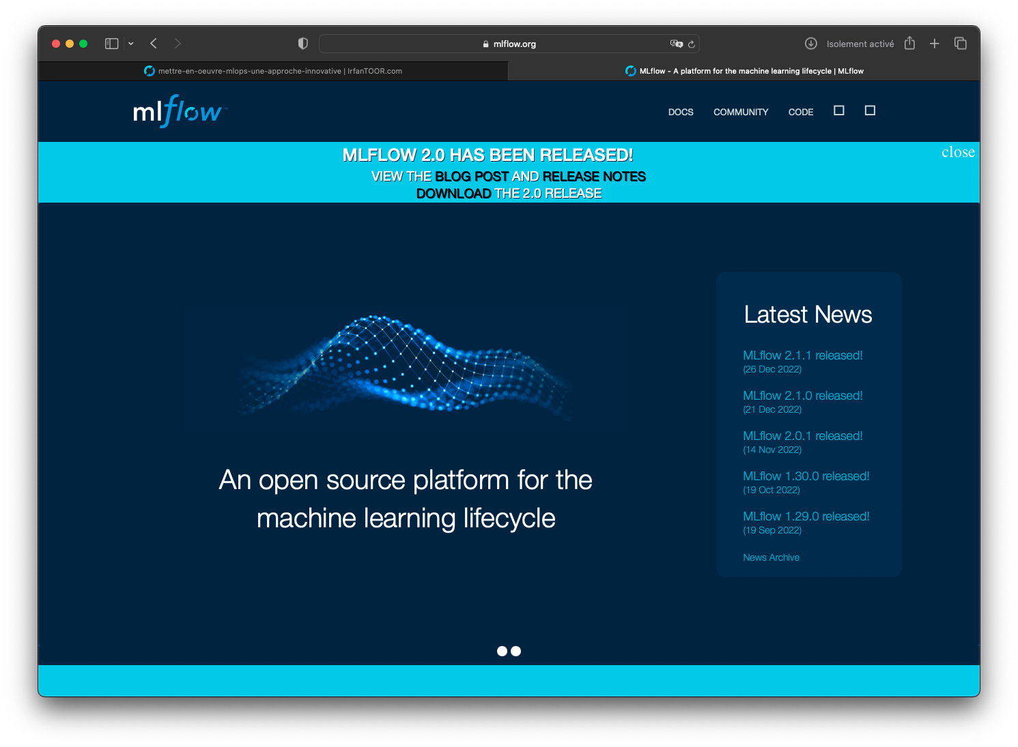Click the (21 Dec 2022) date text
This screenshot has width=1018, height=747.
tap(772, 409)
